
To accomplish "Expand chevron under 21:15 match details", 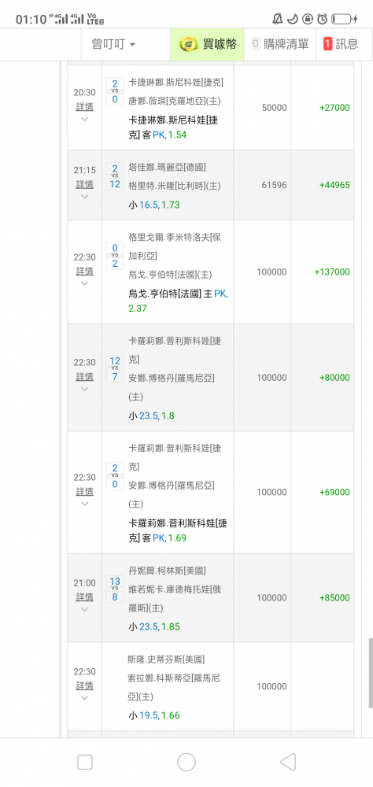I will (x=84, y=197).
